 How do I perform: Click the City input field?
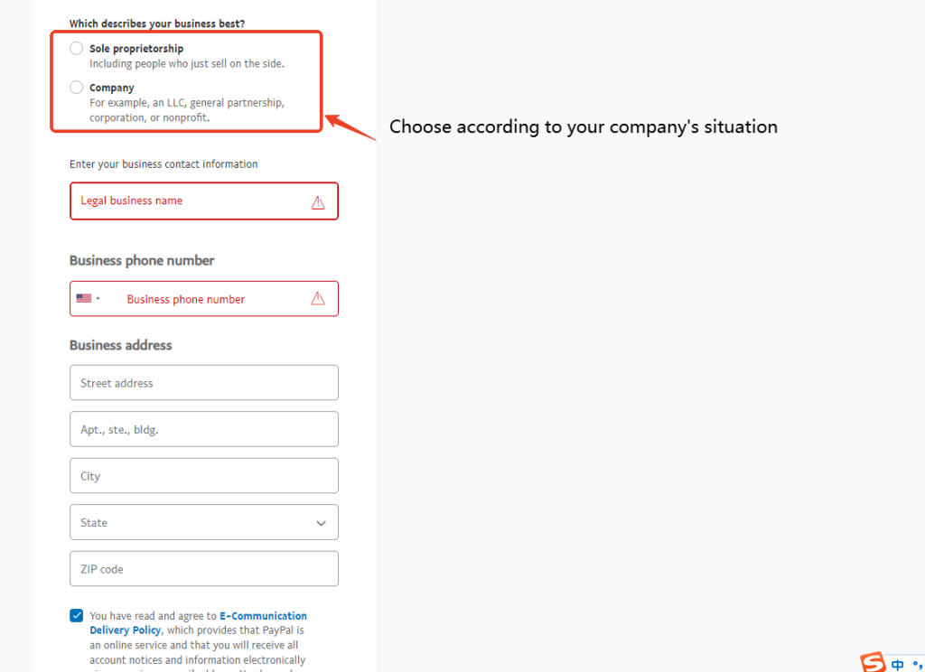[x=203, y=475]
